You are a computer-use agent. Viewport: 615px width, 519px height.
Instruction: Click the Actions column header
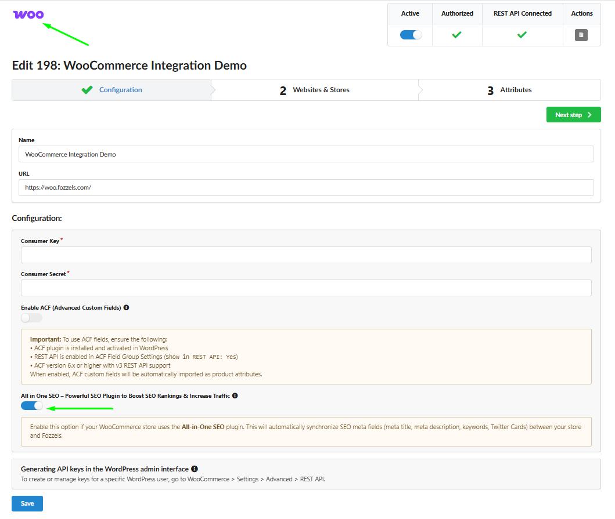582,13
